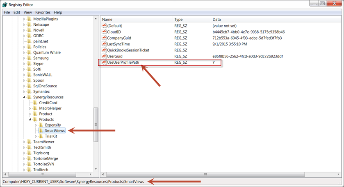344x187 pixels.
Task: Expand the MacroHelper tree node
Action: (30, 108)
